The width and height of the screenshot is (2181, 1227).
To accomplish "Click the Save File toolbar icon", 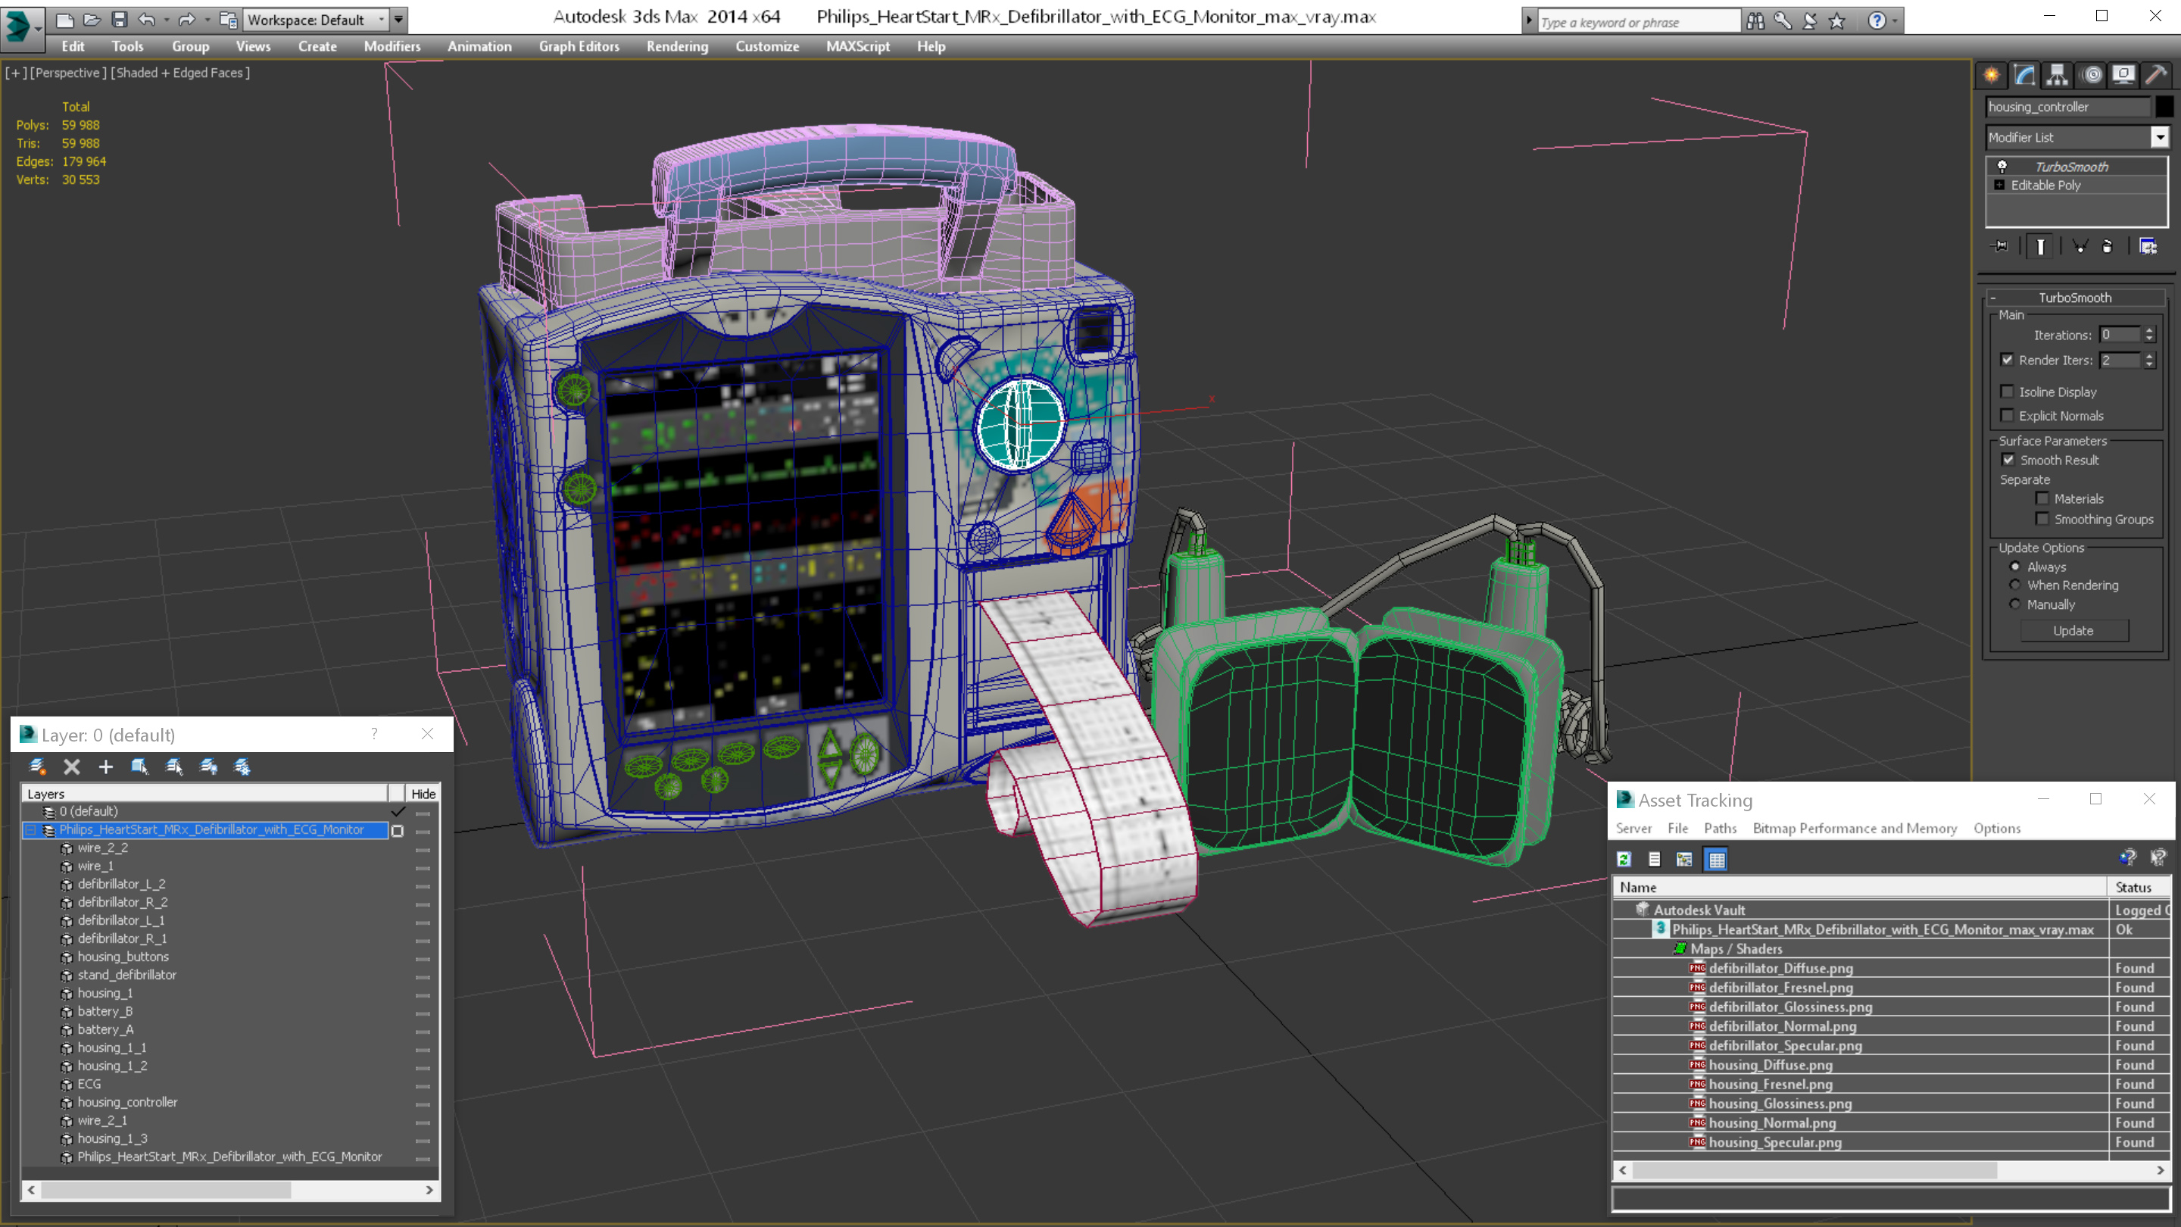I will (120, 20).
